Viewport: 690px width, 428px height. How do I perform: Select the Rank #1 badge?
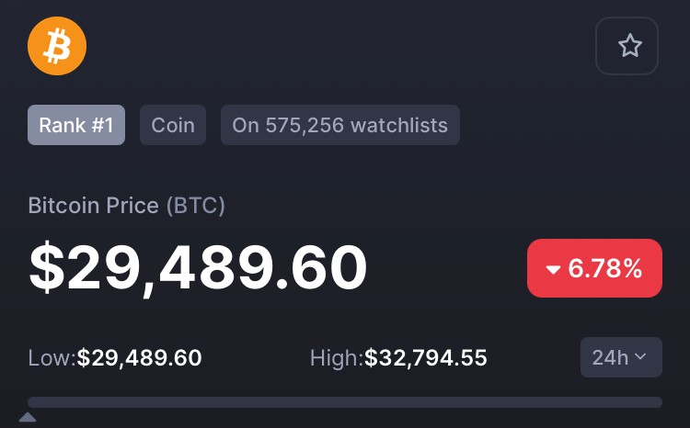point(76,125)
